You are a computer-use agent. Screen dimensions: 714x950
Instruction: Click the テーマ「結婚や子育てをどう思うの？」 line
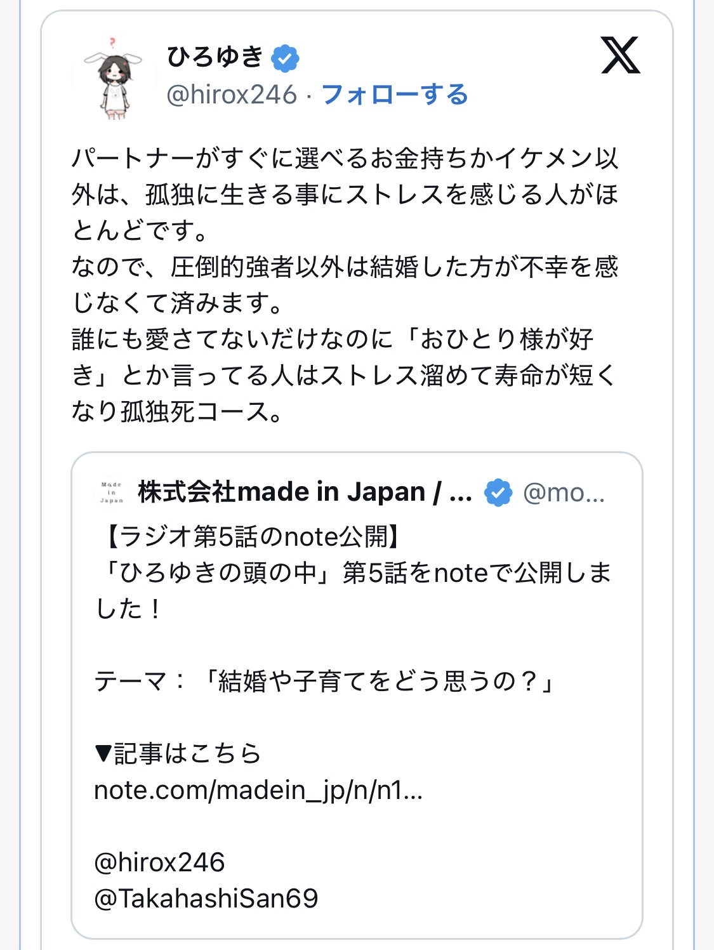[325, 682]
